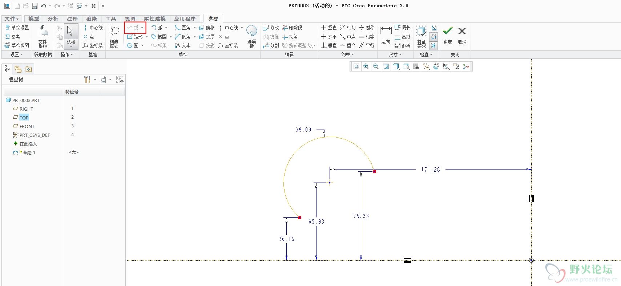Select the 倒角 chamfer tool

[182, 37]
